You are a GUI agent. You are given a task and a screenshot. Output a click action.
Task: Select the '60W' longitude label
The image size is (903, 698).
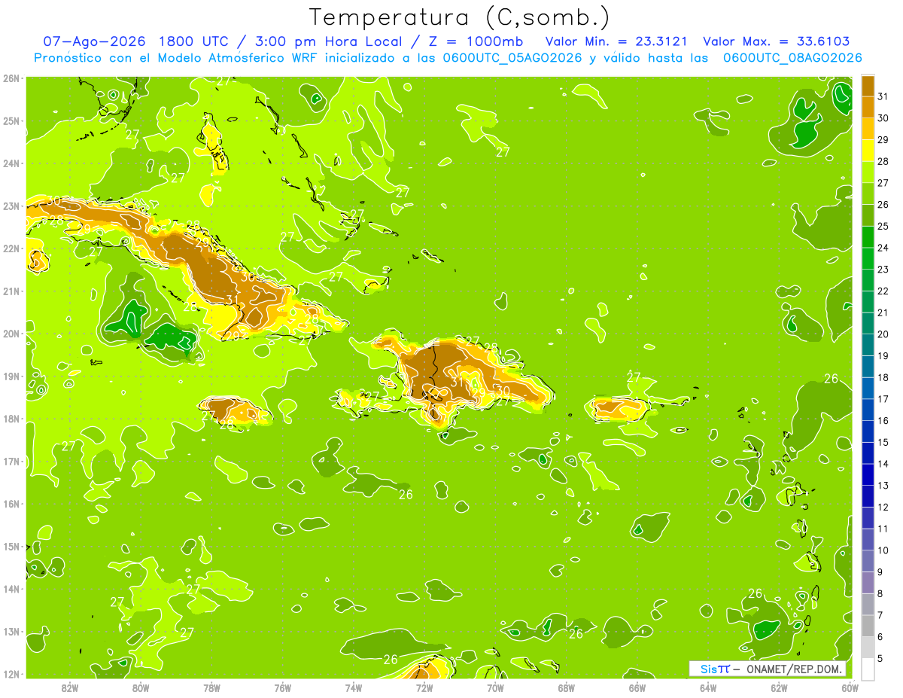[x=850, y=688]
